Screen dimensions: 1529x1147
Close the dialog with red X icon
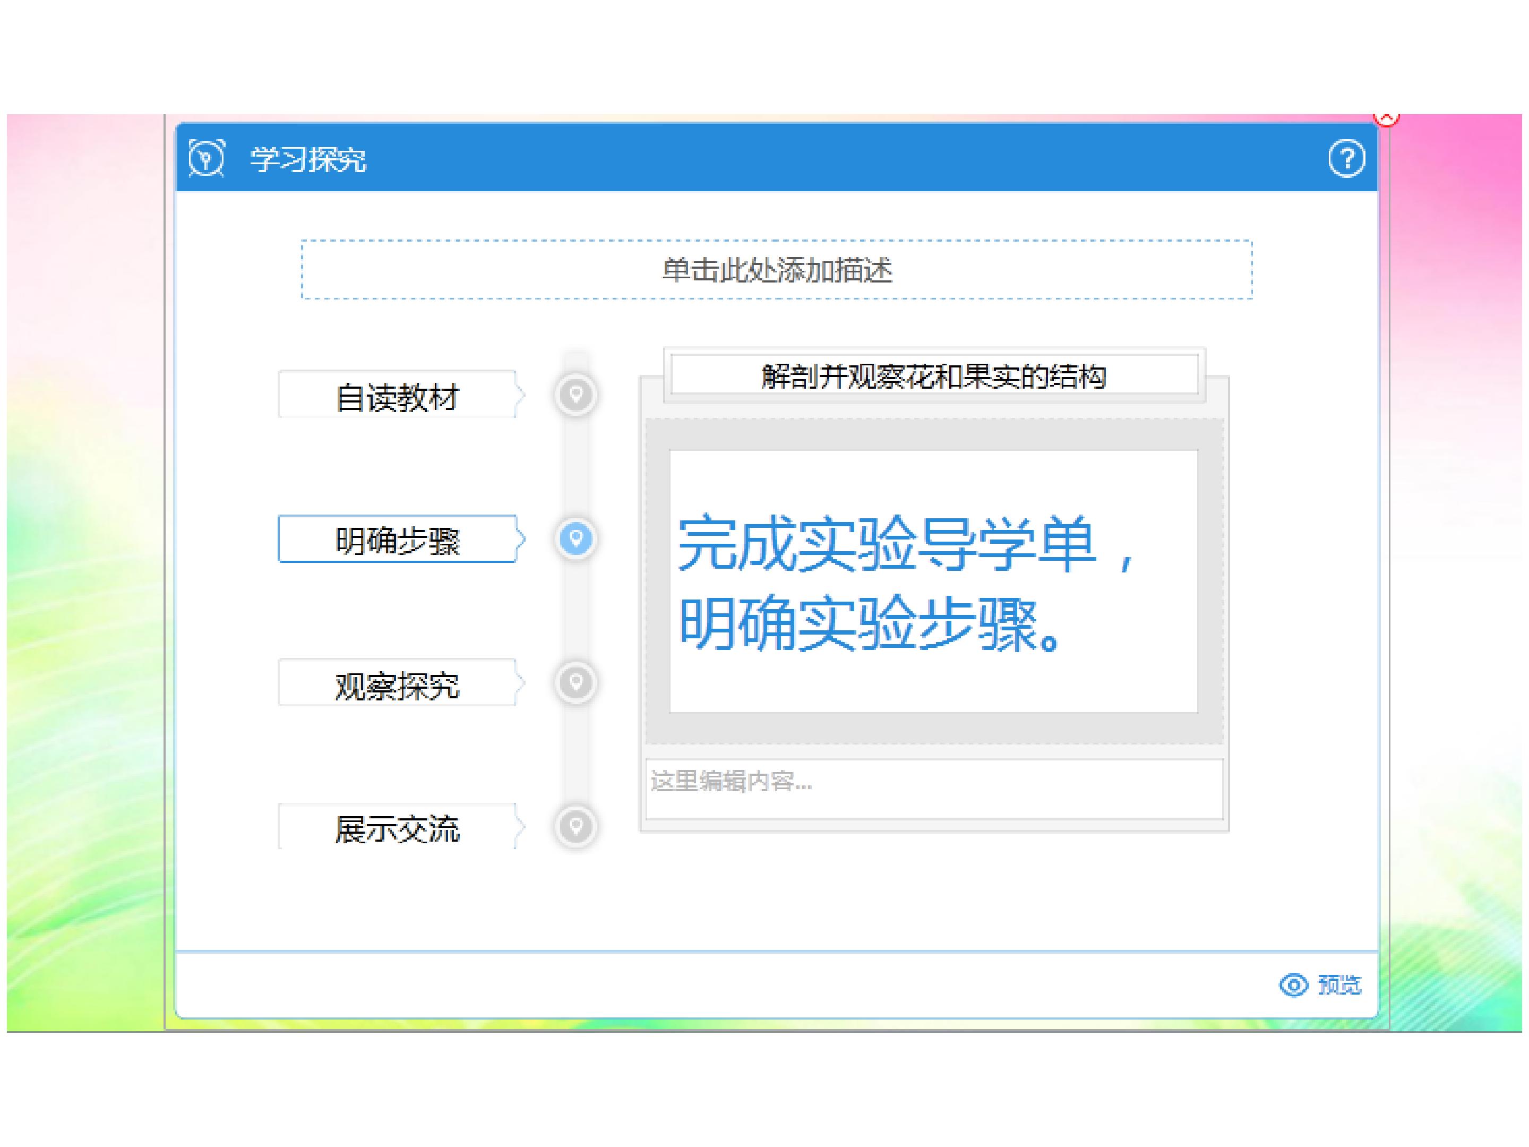coord(1385,119)
